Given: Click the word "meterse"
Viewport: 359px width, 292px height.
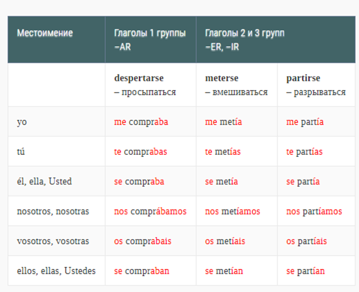Looking at the screenshot, I should tap(222, 78).
